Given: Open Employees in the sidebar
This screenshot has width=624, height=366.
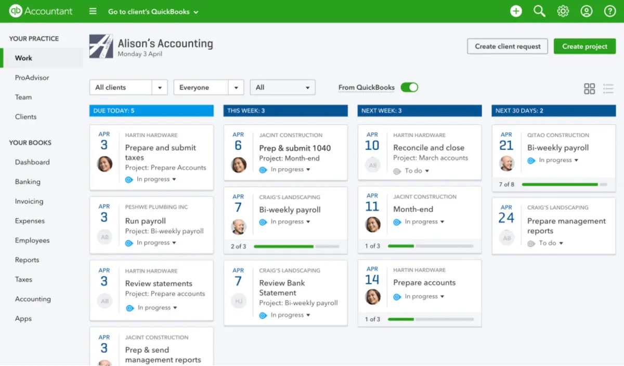Looking at the screenshot, I should tap(32, 240).
